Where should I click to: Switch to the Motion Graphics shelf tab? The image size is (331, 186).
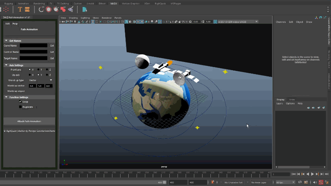131,3
